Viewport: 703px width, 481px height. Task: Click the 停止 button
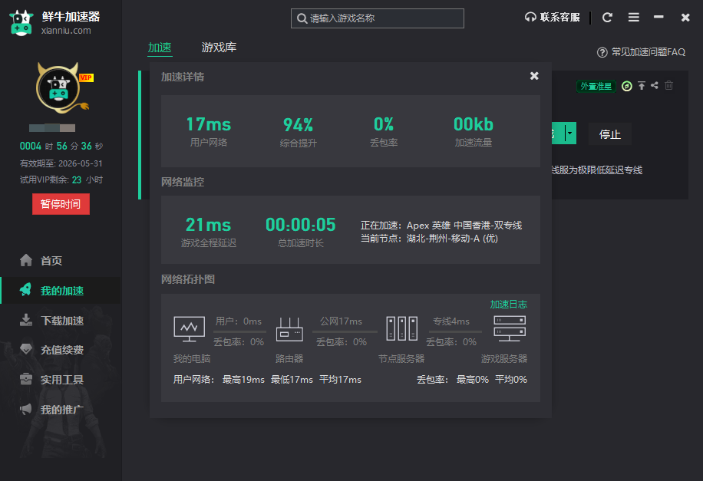click(x=609, y=134)
